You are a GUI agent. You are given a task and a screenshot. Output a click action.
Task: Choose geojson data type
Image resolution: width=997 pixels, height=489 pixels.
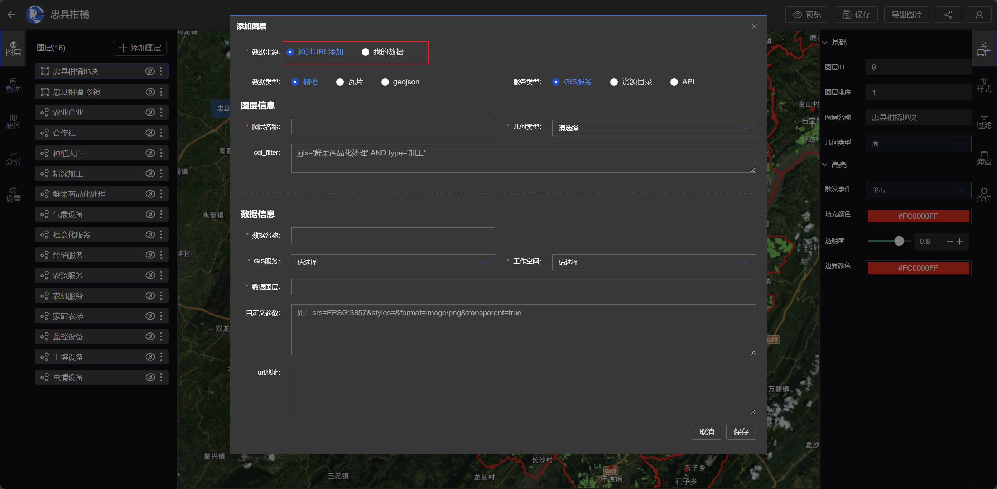(x=385, y=82)
